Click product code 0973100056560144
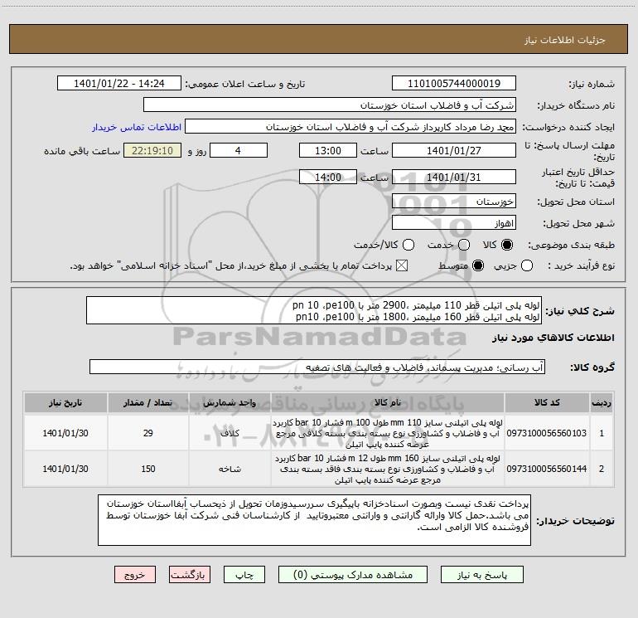638x618 pixels. click(x=547, y=469)
